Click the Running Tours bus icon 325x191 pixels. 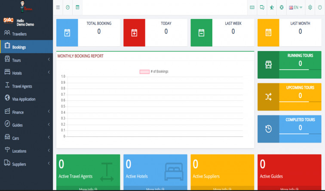pos(268,65)
